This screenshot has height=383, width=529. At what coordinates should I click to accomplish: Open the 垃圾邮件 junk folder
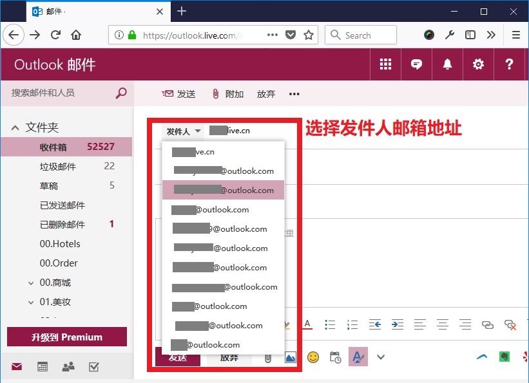66,166
